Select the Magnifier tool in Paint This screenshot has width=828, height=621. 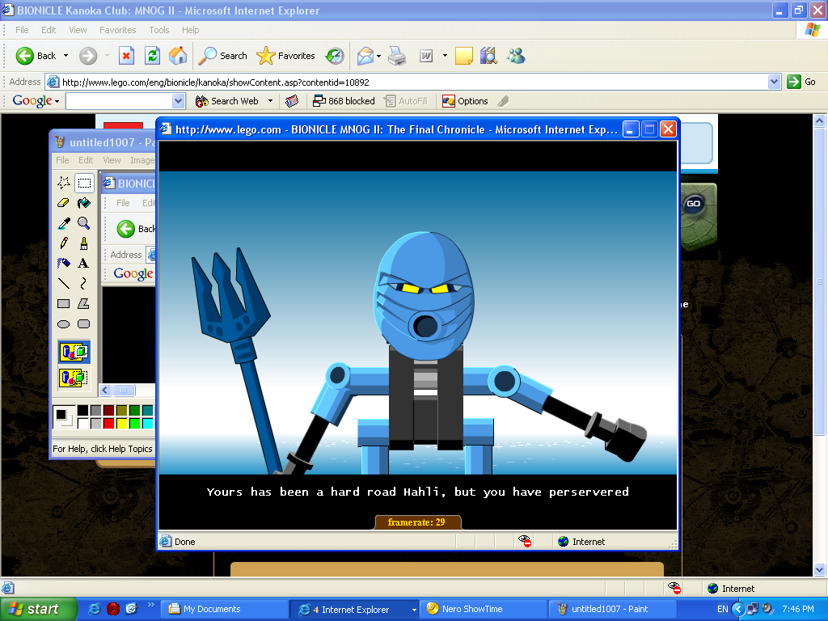click(x=84, y=223)
